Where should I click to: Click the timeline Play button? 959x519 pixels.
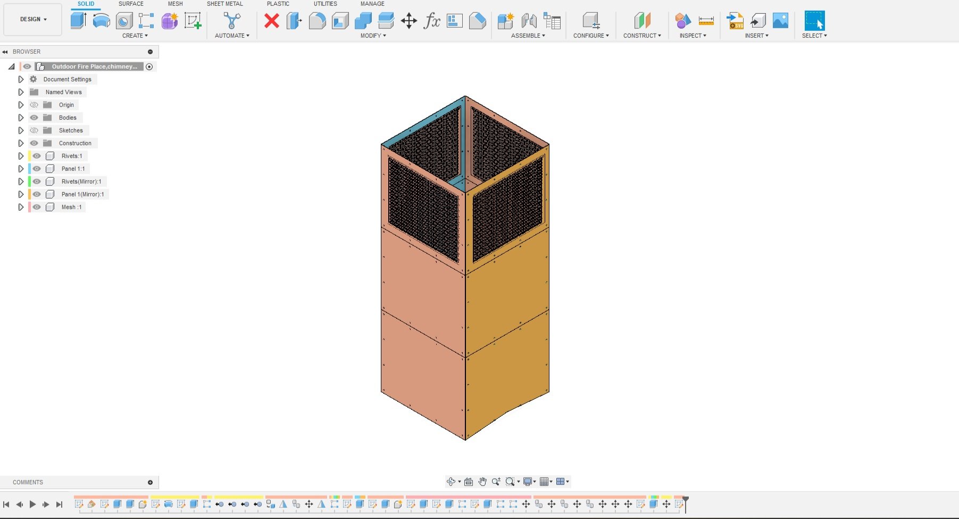pyautogui.click(x=32, y=504)
